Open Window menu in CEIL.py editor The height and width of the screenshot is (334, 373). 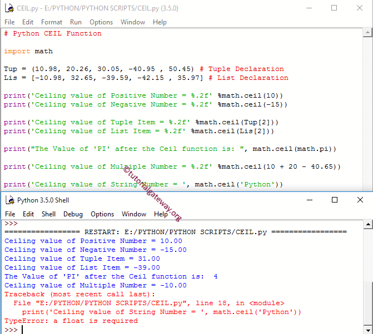point(133,22)
